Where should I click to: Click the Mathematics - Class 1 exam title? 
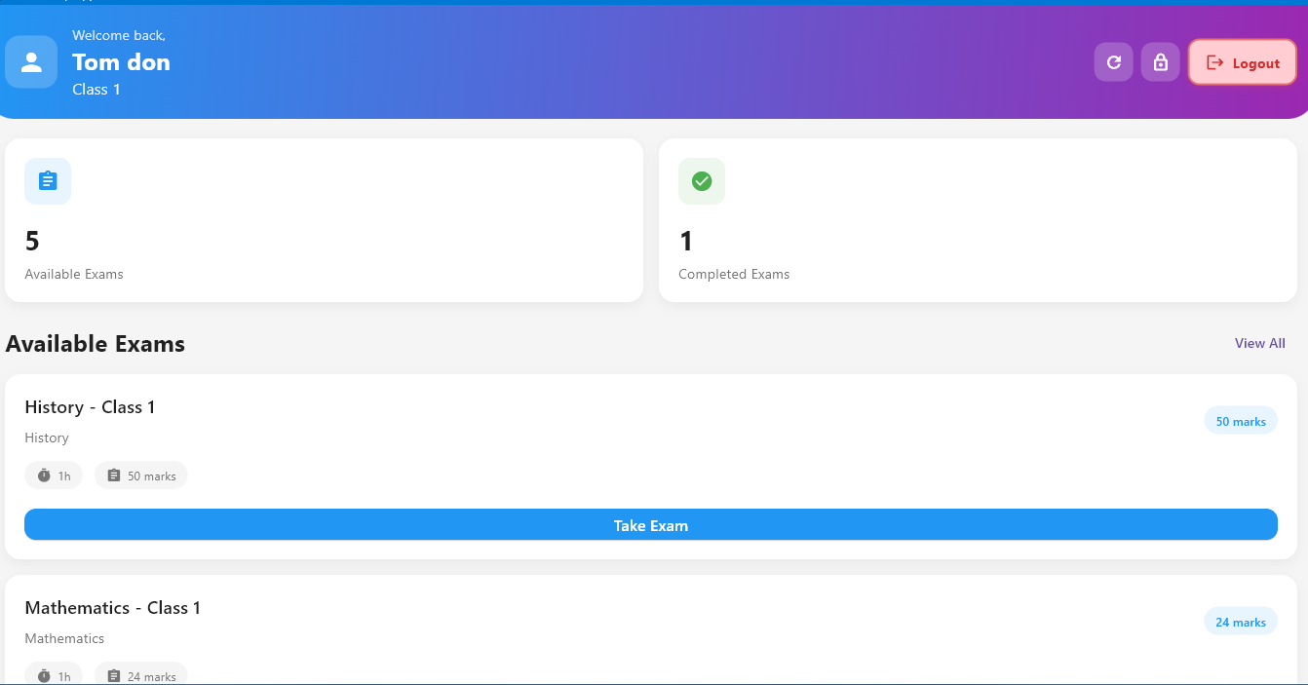(x=113, y=607)
